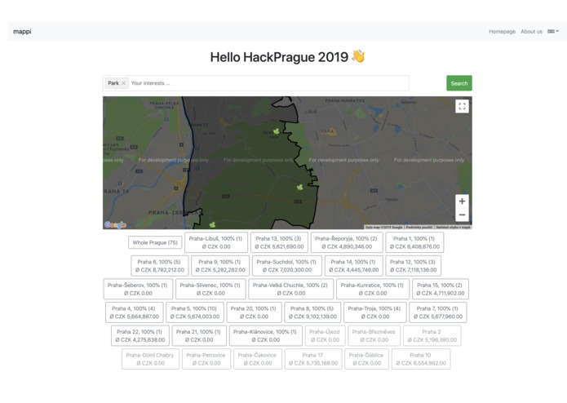Select greyed Praha 17 button
The width and height of the screenshot is (567, 403).
[313, 359]
